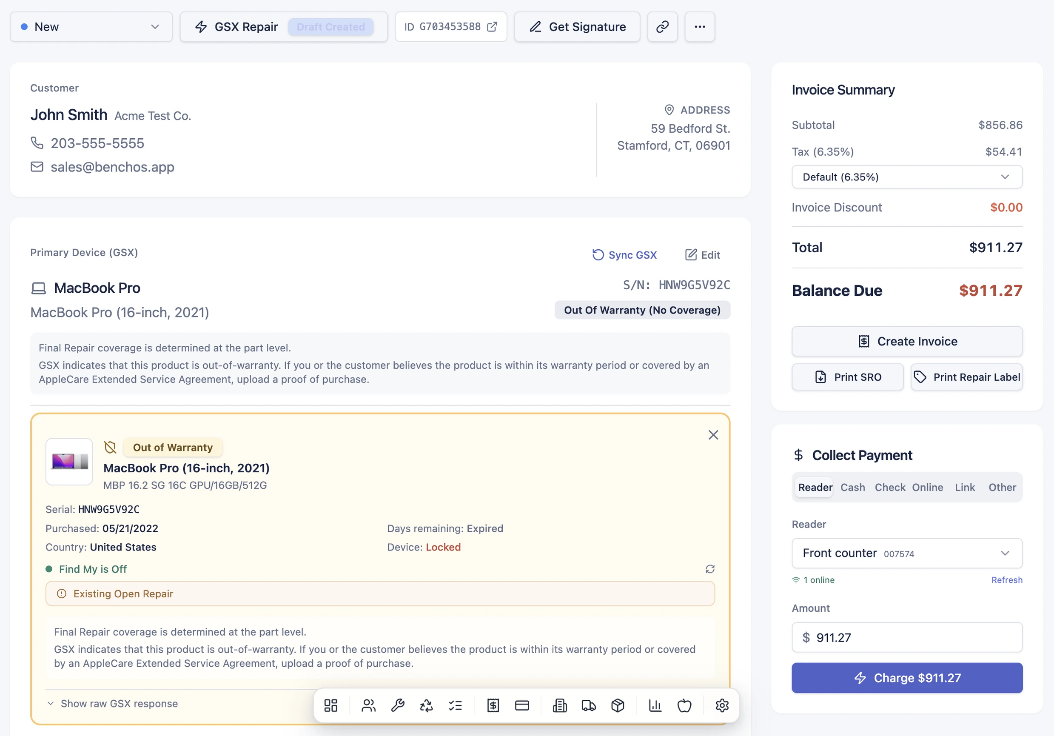Click the Device: Locked status text
Viewport: 1054px width, 736px height.
[424, 547]
